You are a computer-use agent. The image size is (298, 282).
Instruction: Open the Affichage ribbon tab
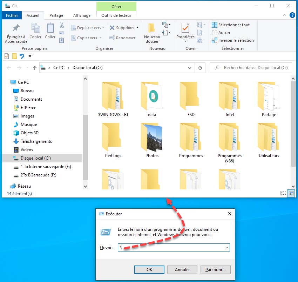pos(82,15)
